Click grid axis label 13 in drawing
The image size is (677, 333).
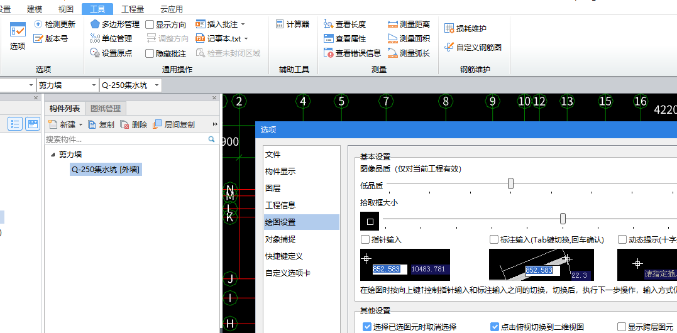(567, 101)
